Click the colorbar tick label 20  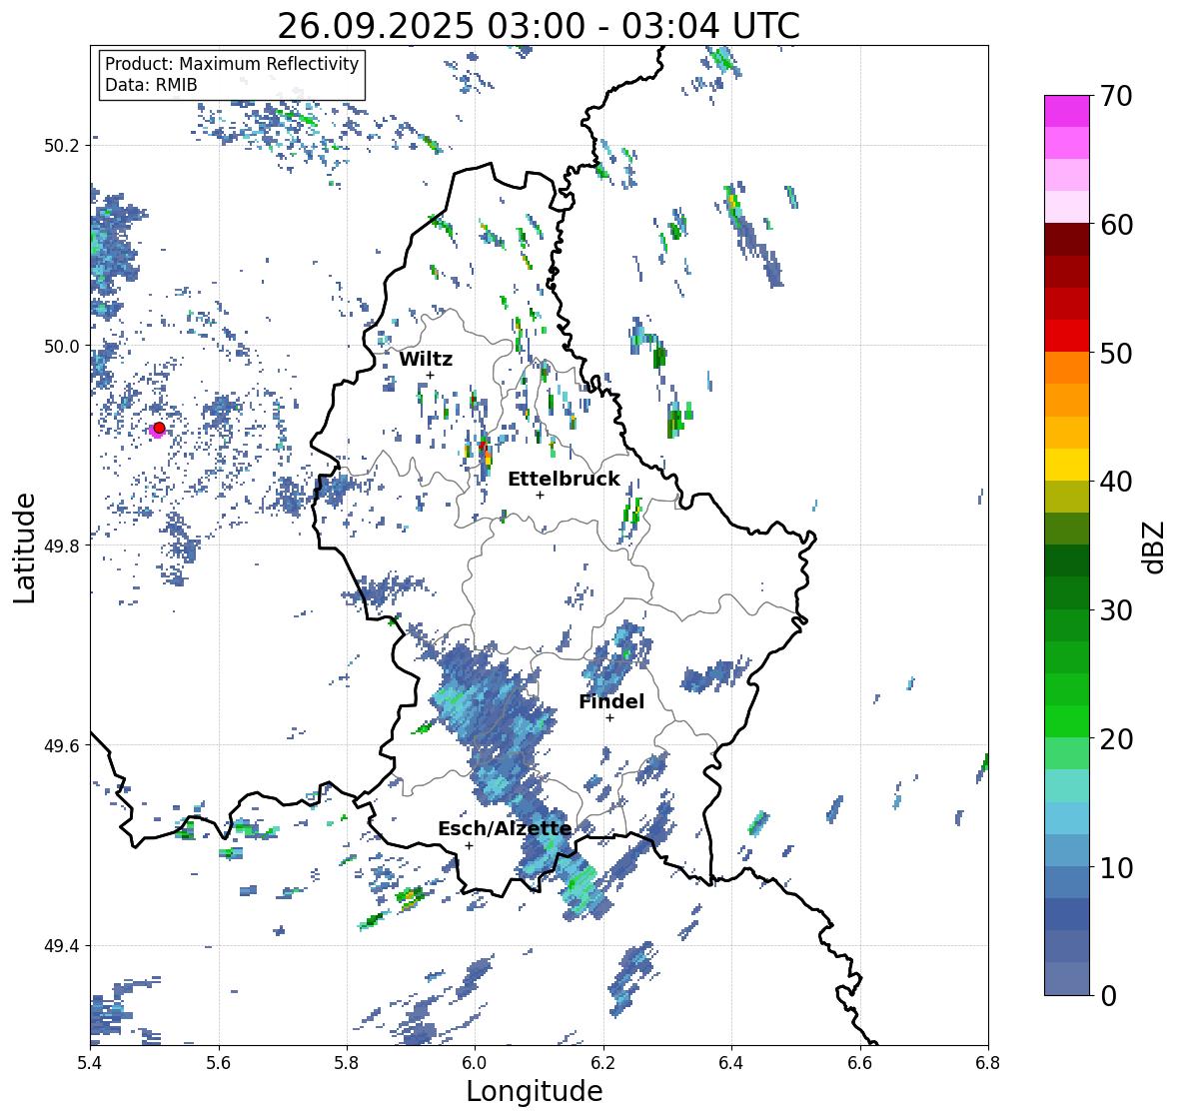click(1116, 739)
